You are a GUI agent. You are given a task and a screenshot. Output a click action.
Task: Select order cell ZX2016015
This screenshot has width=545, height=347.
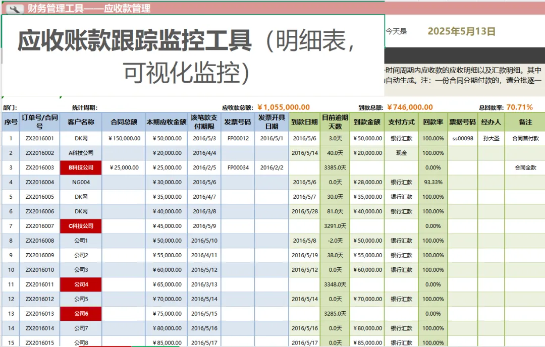pos(40,342)
